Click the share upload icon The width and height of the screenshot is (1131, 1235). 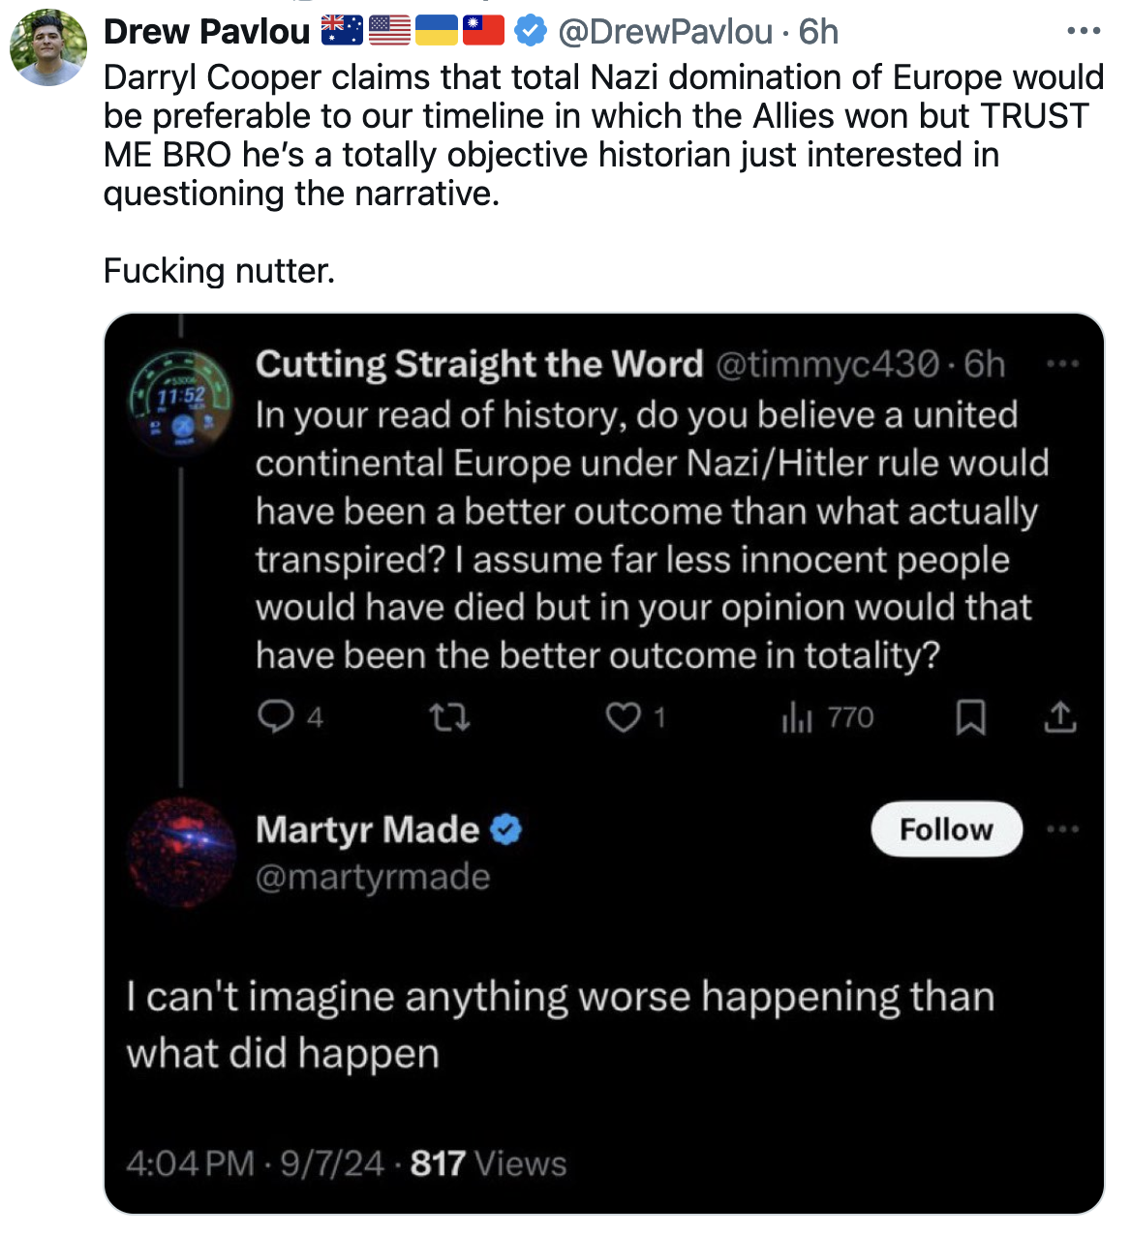click(x=1060, y=717)
